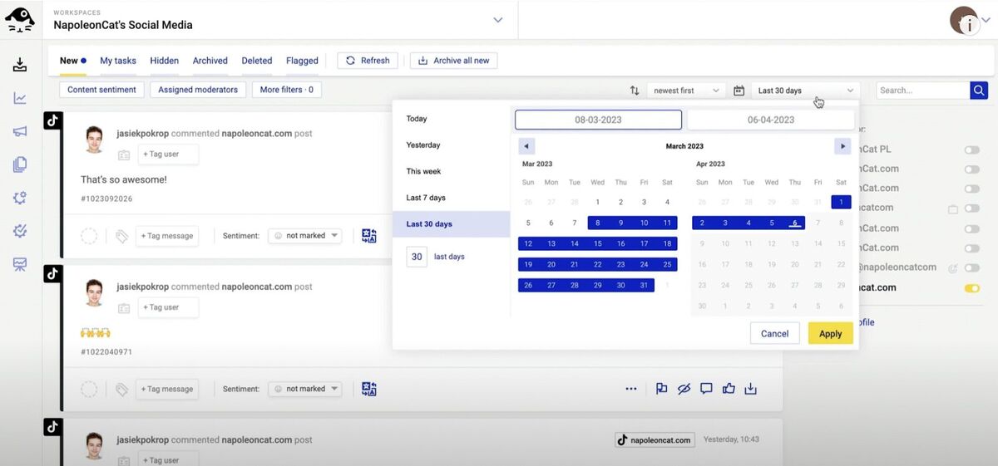The height and width of the screenshot is (466, 998).
Task: Apply the selected date range
Action: (x=831, y=334)
